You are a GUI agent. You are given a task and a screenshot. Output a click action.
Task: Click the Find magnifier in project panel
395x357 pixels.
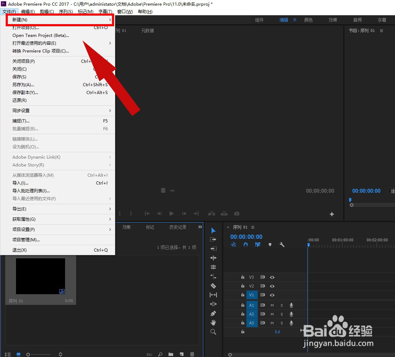point(160,354)
